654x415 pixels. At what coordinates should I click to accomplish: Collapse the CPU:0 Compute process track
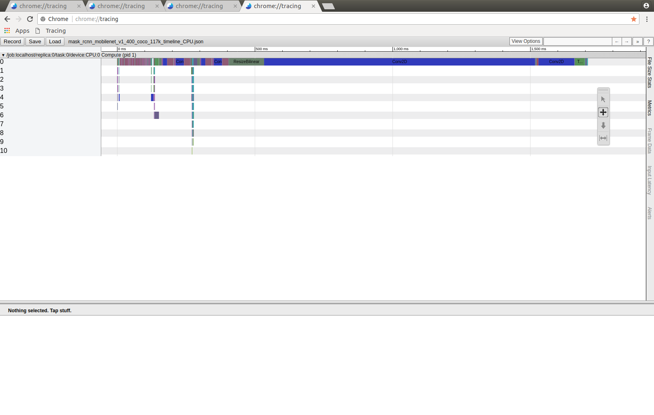pos(3,55)
